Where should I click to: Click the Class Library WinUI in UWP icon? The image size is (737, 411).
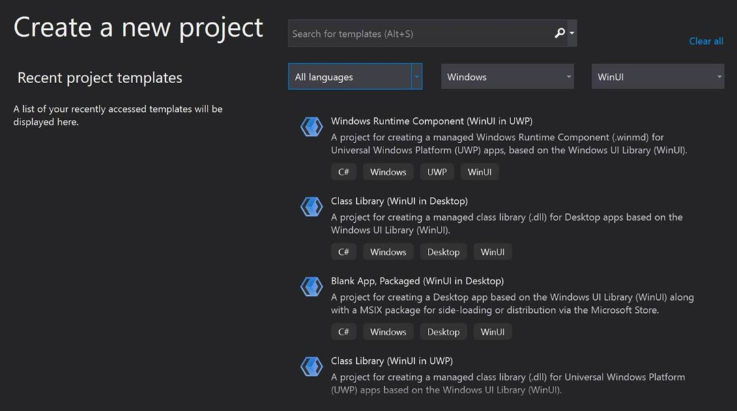pos(312,367)
